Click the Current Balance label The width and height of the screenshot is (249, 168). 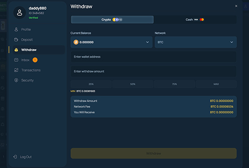click(x=81, y=33)
